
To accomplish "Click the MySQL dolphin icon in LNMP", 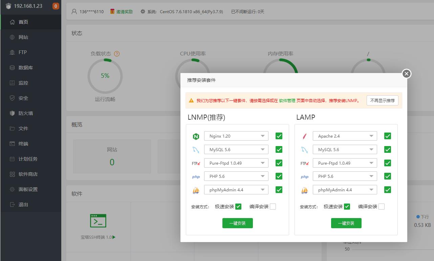I will [x=196, y=150].
